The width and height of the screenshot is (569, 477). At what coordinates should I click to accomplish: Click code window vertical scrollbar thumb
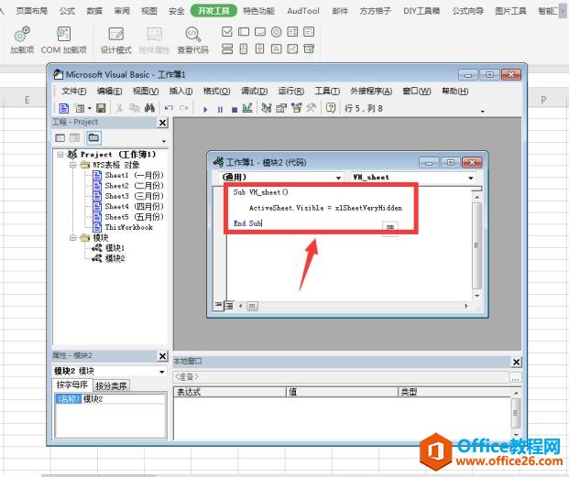476,245
